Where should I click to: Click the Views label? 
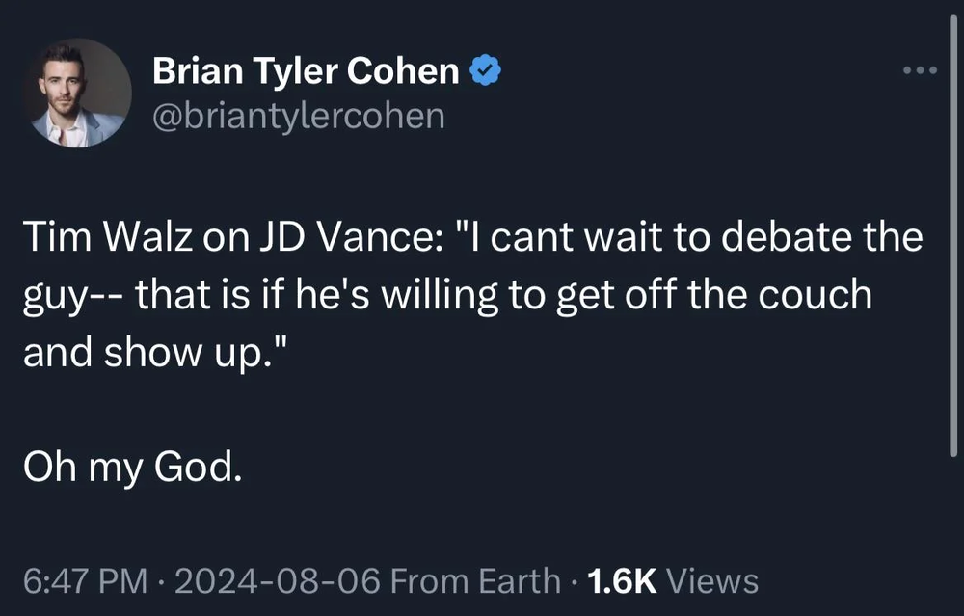[712, 581]
